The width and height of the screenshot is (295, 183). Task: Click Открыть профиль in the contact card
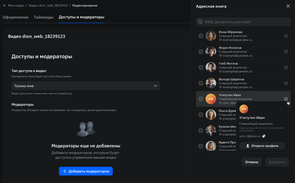262,146
